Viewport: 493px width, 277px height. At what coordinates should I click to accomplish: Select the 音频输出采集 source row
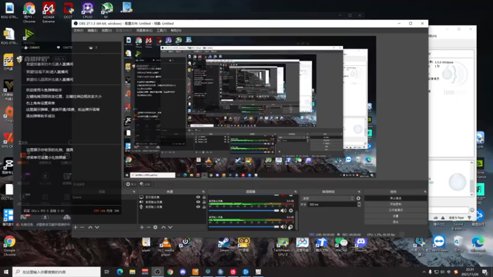tap(172, 202)
